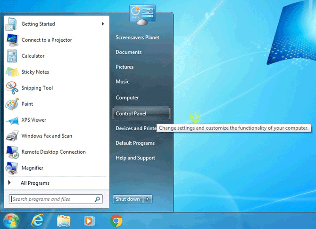Viewport: 316px width, 229px height.
Task: Click the Windows Fax and Scan label
Action: (x=47, y=136)
